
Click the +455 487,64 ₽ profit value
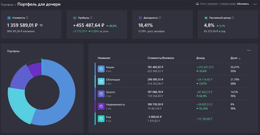[89, 25]
